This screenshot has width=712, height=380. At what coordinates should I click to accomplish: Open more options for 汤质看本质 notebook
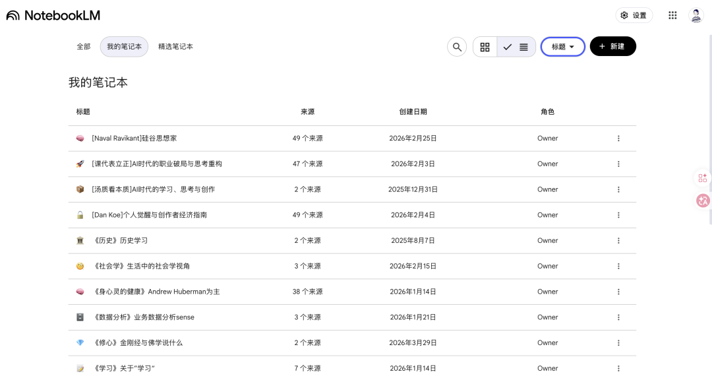pos(618,189)
